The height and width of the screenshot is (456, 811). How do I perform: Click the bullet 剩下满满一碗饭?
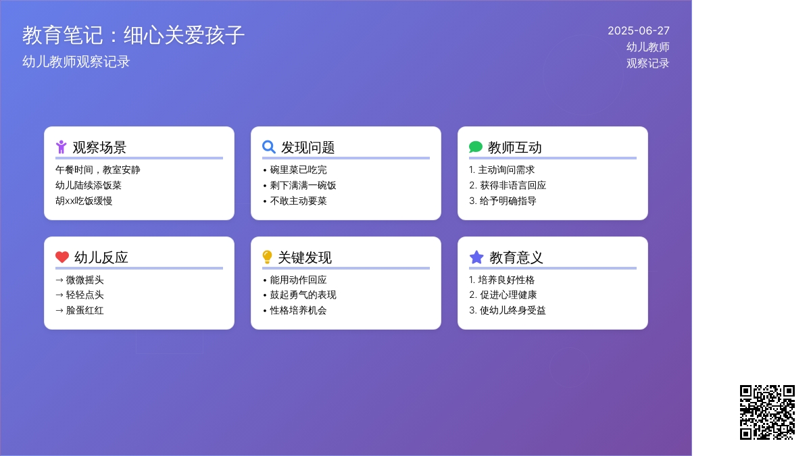pyautogui.click(x=299, y=185)
